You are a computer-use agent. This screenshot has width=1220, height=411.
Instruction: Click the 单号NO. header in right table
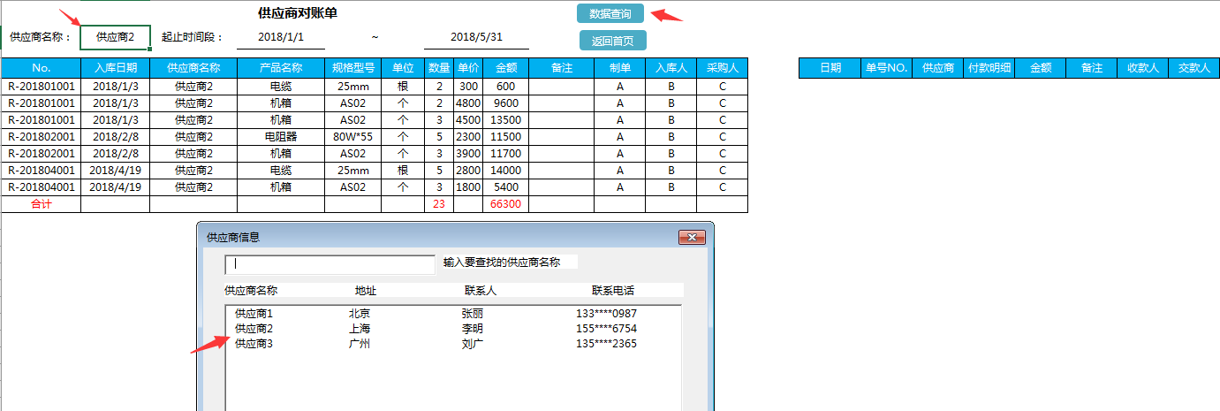(x=887, y=68)
